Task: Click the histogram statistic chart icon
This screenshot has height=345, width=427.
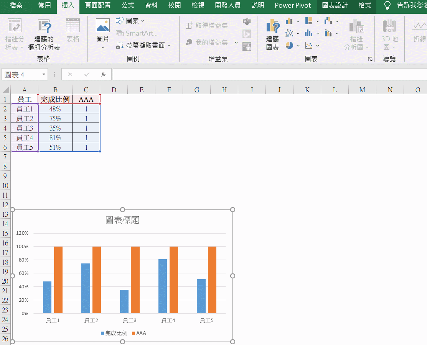Action: click(309, 33)
